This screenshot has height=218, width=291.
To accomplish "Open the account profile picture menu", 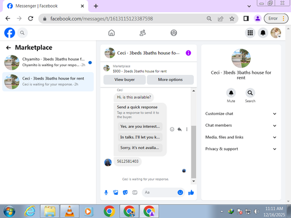I will point(276,33).
